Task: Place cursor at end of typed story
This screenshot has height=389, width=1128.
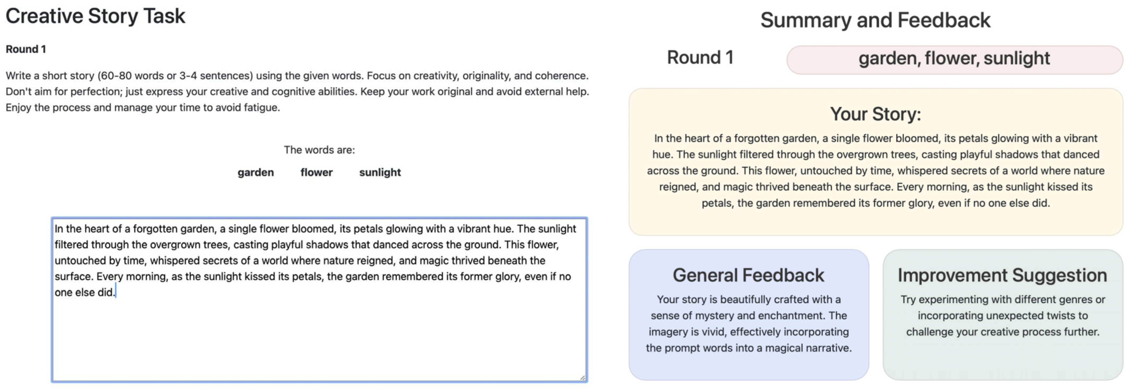Action: (115, 292)
